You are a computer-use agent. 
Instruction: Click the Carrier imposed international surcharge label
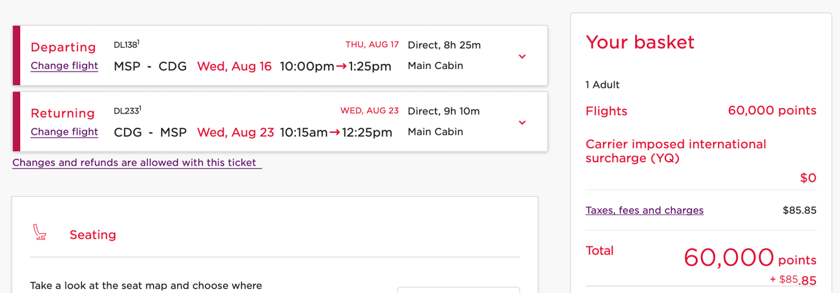pos(675,151)
